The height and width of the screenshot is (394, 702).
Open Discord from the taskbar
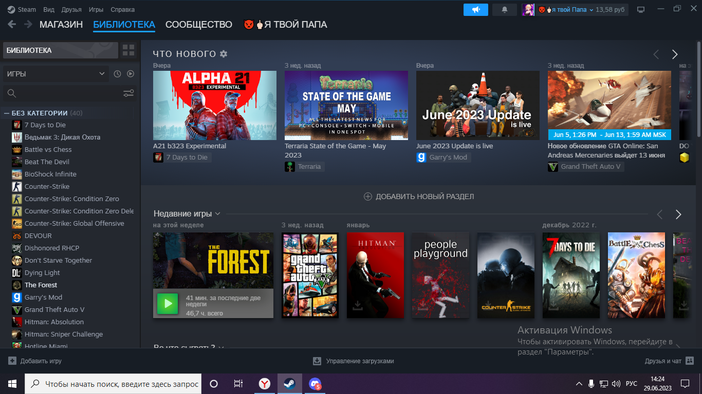tap(315, 384)
